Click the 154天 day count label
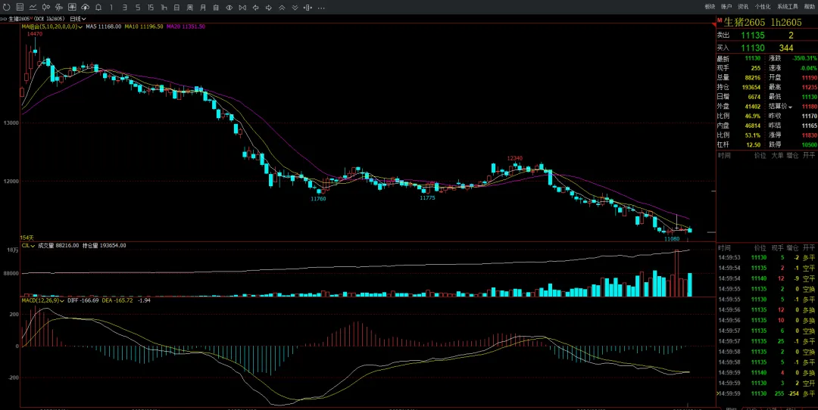Image resolution: width=818 pixels, height=410 pixels. 27,238
